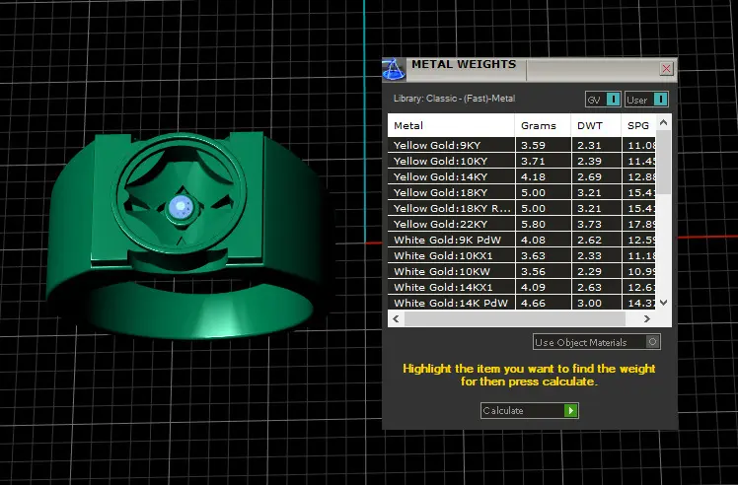Click the Metal Weights flask icon
Image resolution: width=738 pixels, height=485 pixels.
pos(394,69)
